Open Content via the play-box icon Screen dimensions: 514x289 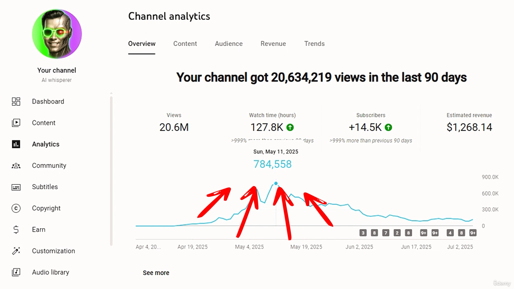pos(16,123)
